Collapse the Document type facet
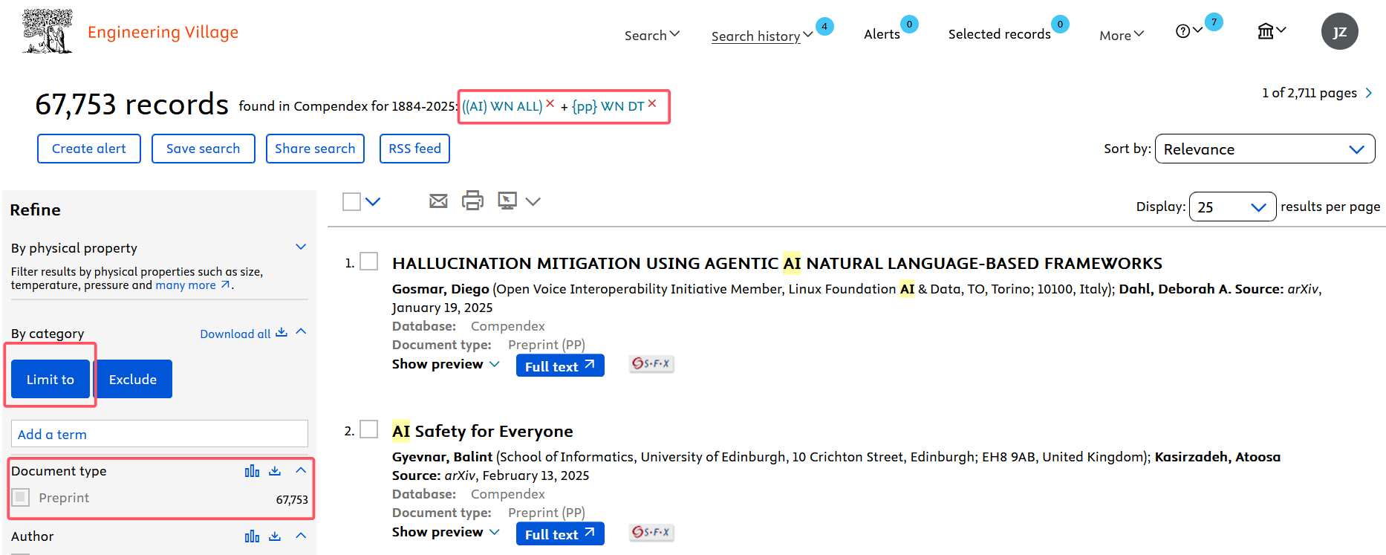 (x=301, y=470)
